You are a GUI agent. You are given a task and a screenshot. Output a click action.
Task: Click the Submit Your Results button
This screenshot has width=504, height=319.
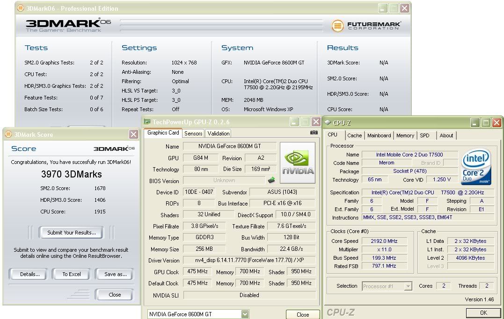[71, 233]
